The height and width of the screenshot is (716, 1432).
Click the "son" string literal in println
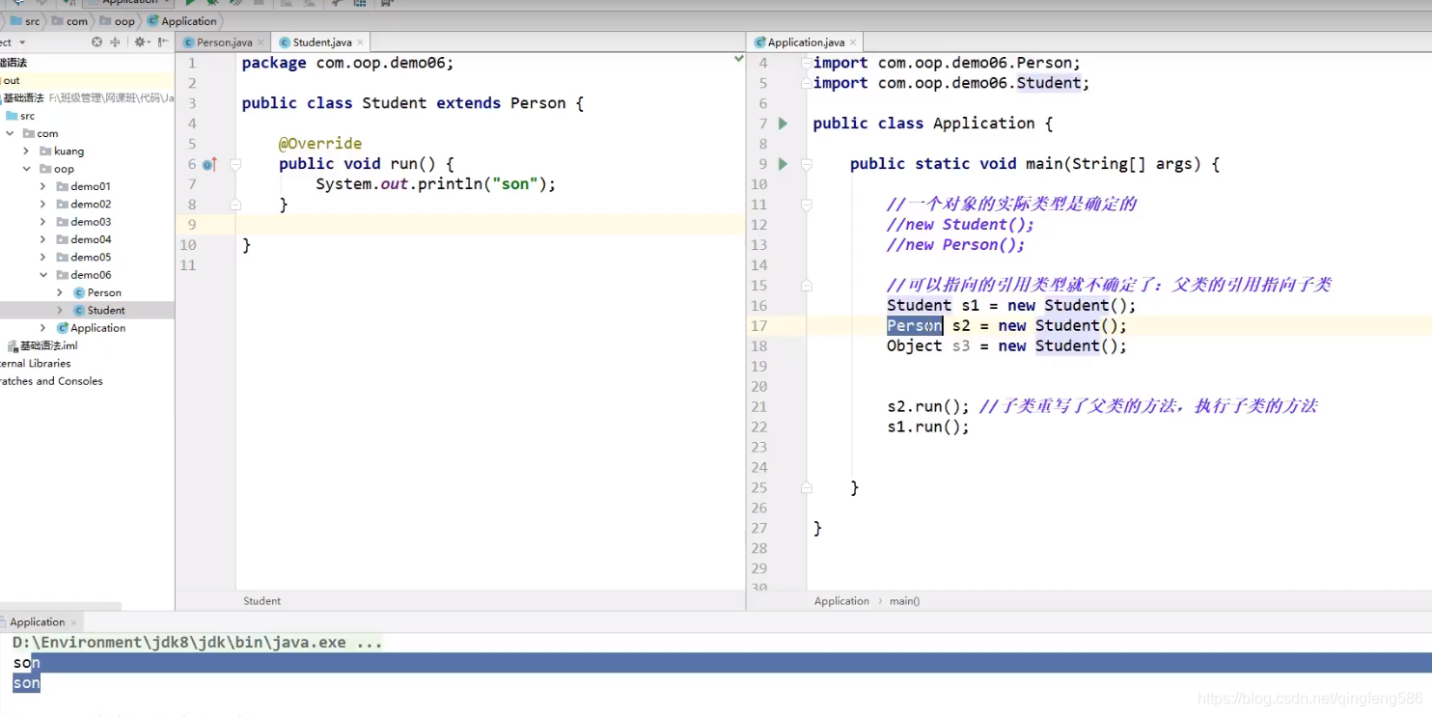coord(514,184)
